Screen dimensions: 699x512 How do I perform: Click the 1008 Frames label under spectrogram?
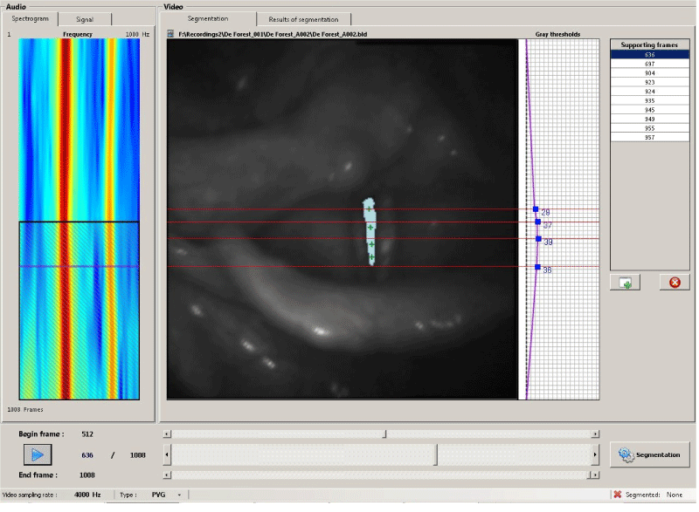[x=25, y=410]
